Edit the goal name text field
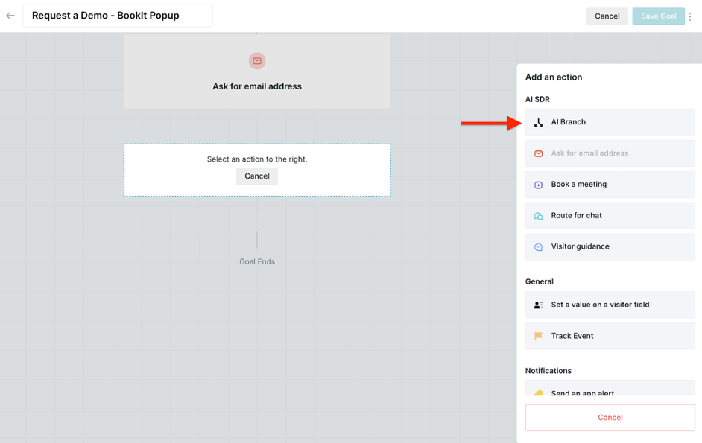Image resolution: width=702 pixels, height=443 pixels. point(118,16)
